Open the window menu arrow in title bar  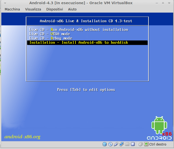[x=5, y=3]
